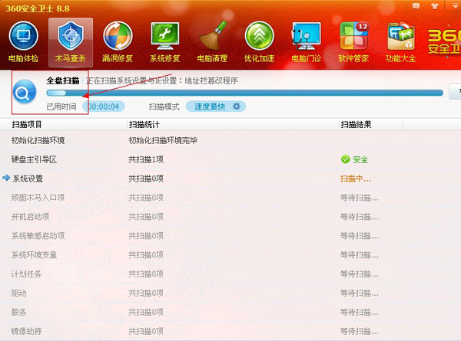Click the blue magnifier scan icon
The height and width of the screenshot is (341, 461).
pos(25,92)
